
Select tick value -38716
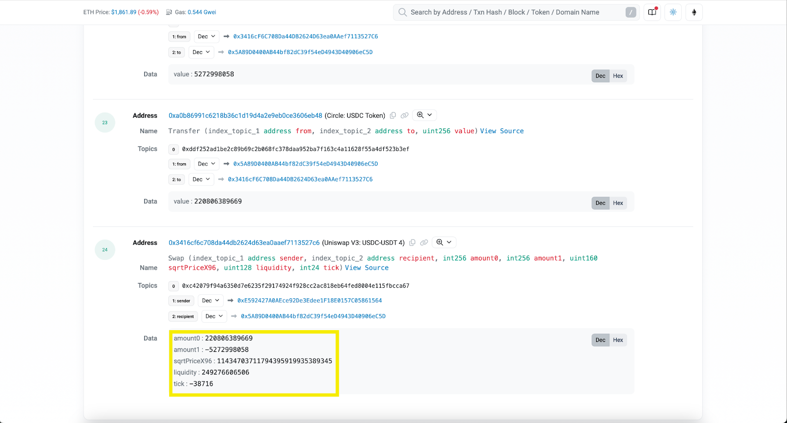point(201,384)
